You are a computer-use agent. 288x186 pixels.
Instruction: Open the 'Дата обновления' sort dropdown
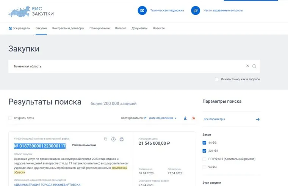point(163,118)
